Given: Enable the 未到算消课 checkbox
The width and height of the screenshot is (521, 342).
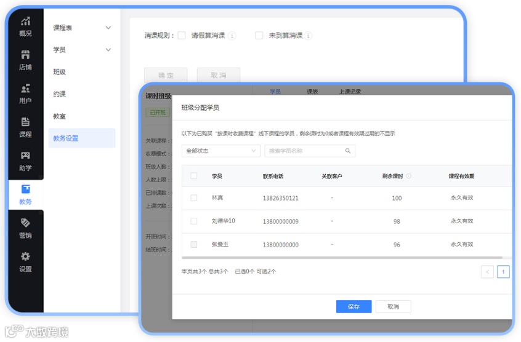Looking at the screenshot, I should [259, 36].
